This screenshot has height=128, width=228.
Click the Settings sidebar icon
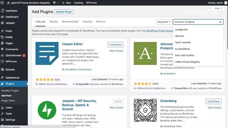[x=2, y=120]
